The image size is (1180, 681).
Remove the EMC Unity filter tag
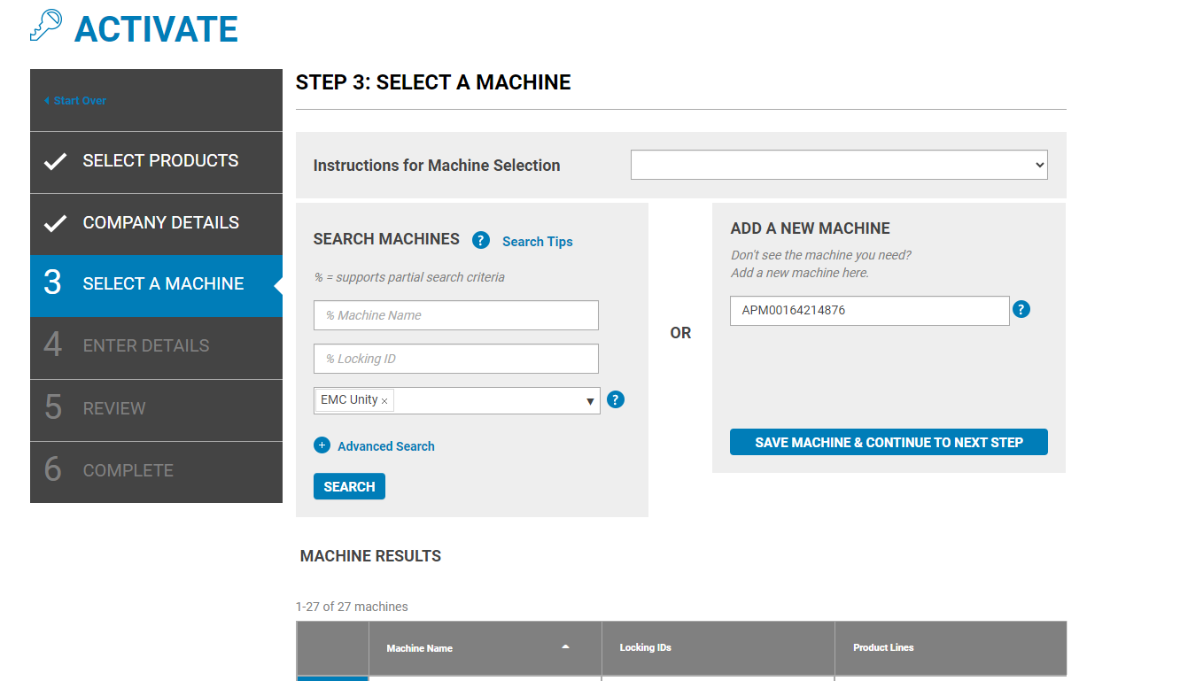coord(384,400)
